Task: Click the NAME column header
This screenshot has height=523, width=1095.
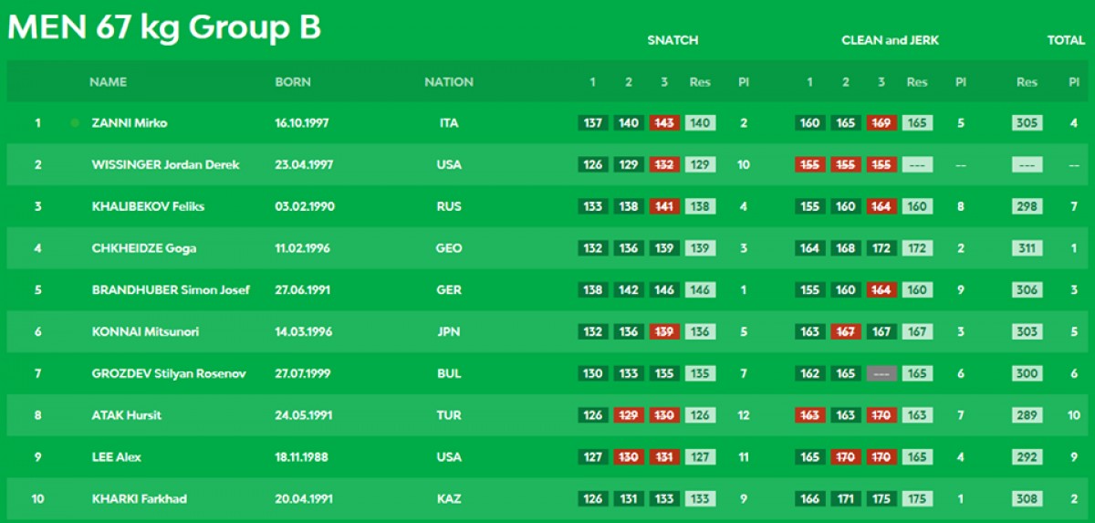Action: [108, 82]
